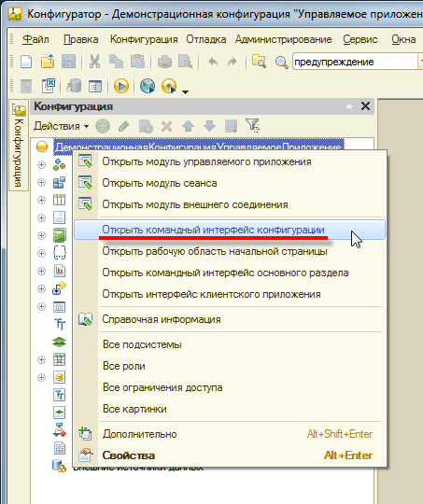Open dropdown arrow next to yellow run icon
The image size is (423, 504).
point(185,91)
